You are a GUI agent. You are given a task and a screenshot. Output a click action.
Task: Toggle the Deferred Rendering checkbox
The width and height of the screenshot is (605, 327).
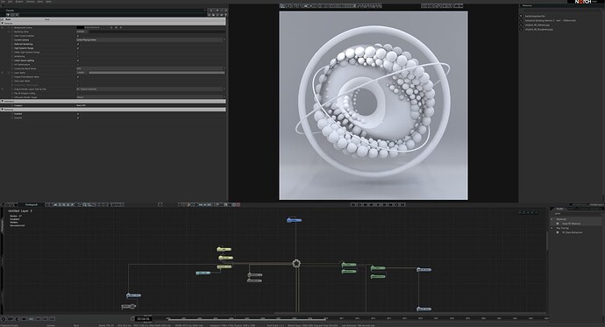[x=78, y=44]
